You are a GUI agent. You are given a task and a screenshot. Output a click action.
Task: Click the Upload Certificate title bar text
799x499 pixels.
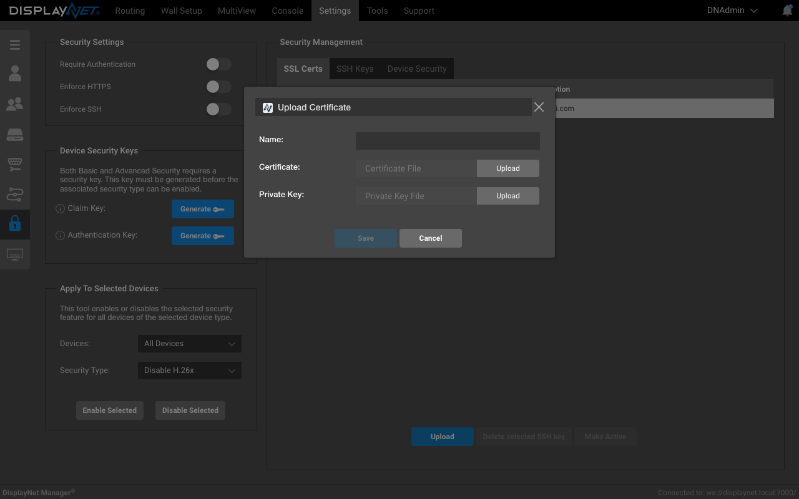pos(314,107)
